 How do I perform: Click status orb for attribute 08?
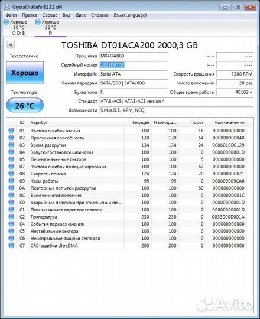(11, 174)
